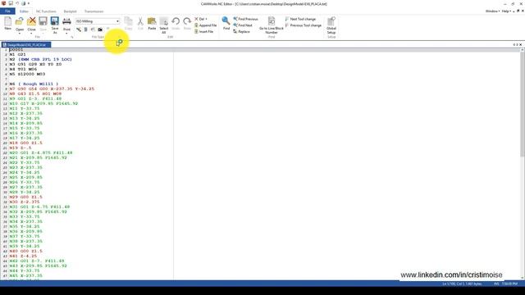Click the vertical scrollbar thumb
The width and height of the screenshot is (525, 295).
(522, 104)
